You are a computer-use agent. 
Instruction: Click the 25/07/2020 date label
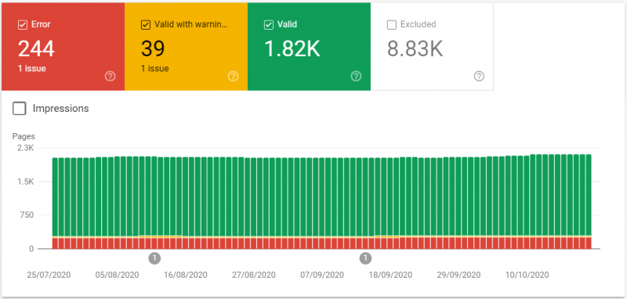click(x=49, y=275)
